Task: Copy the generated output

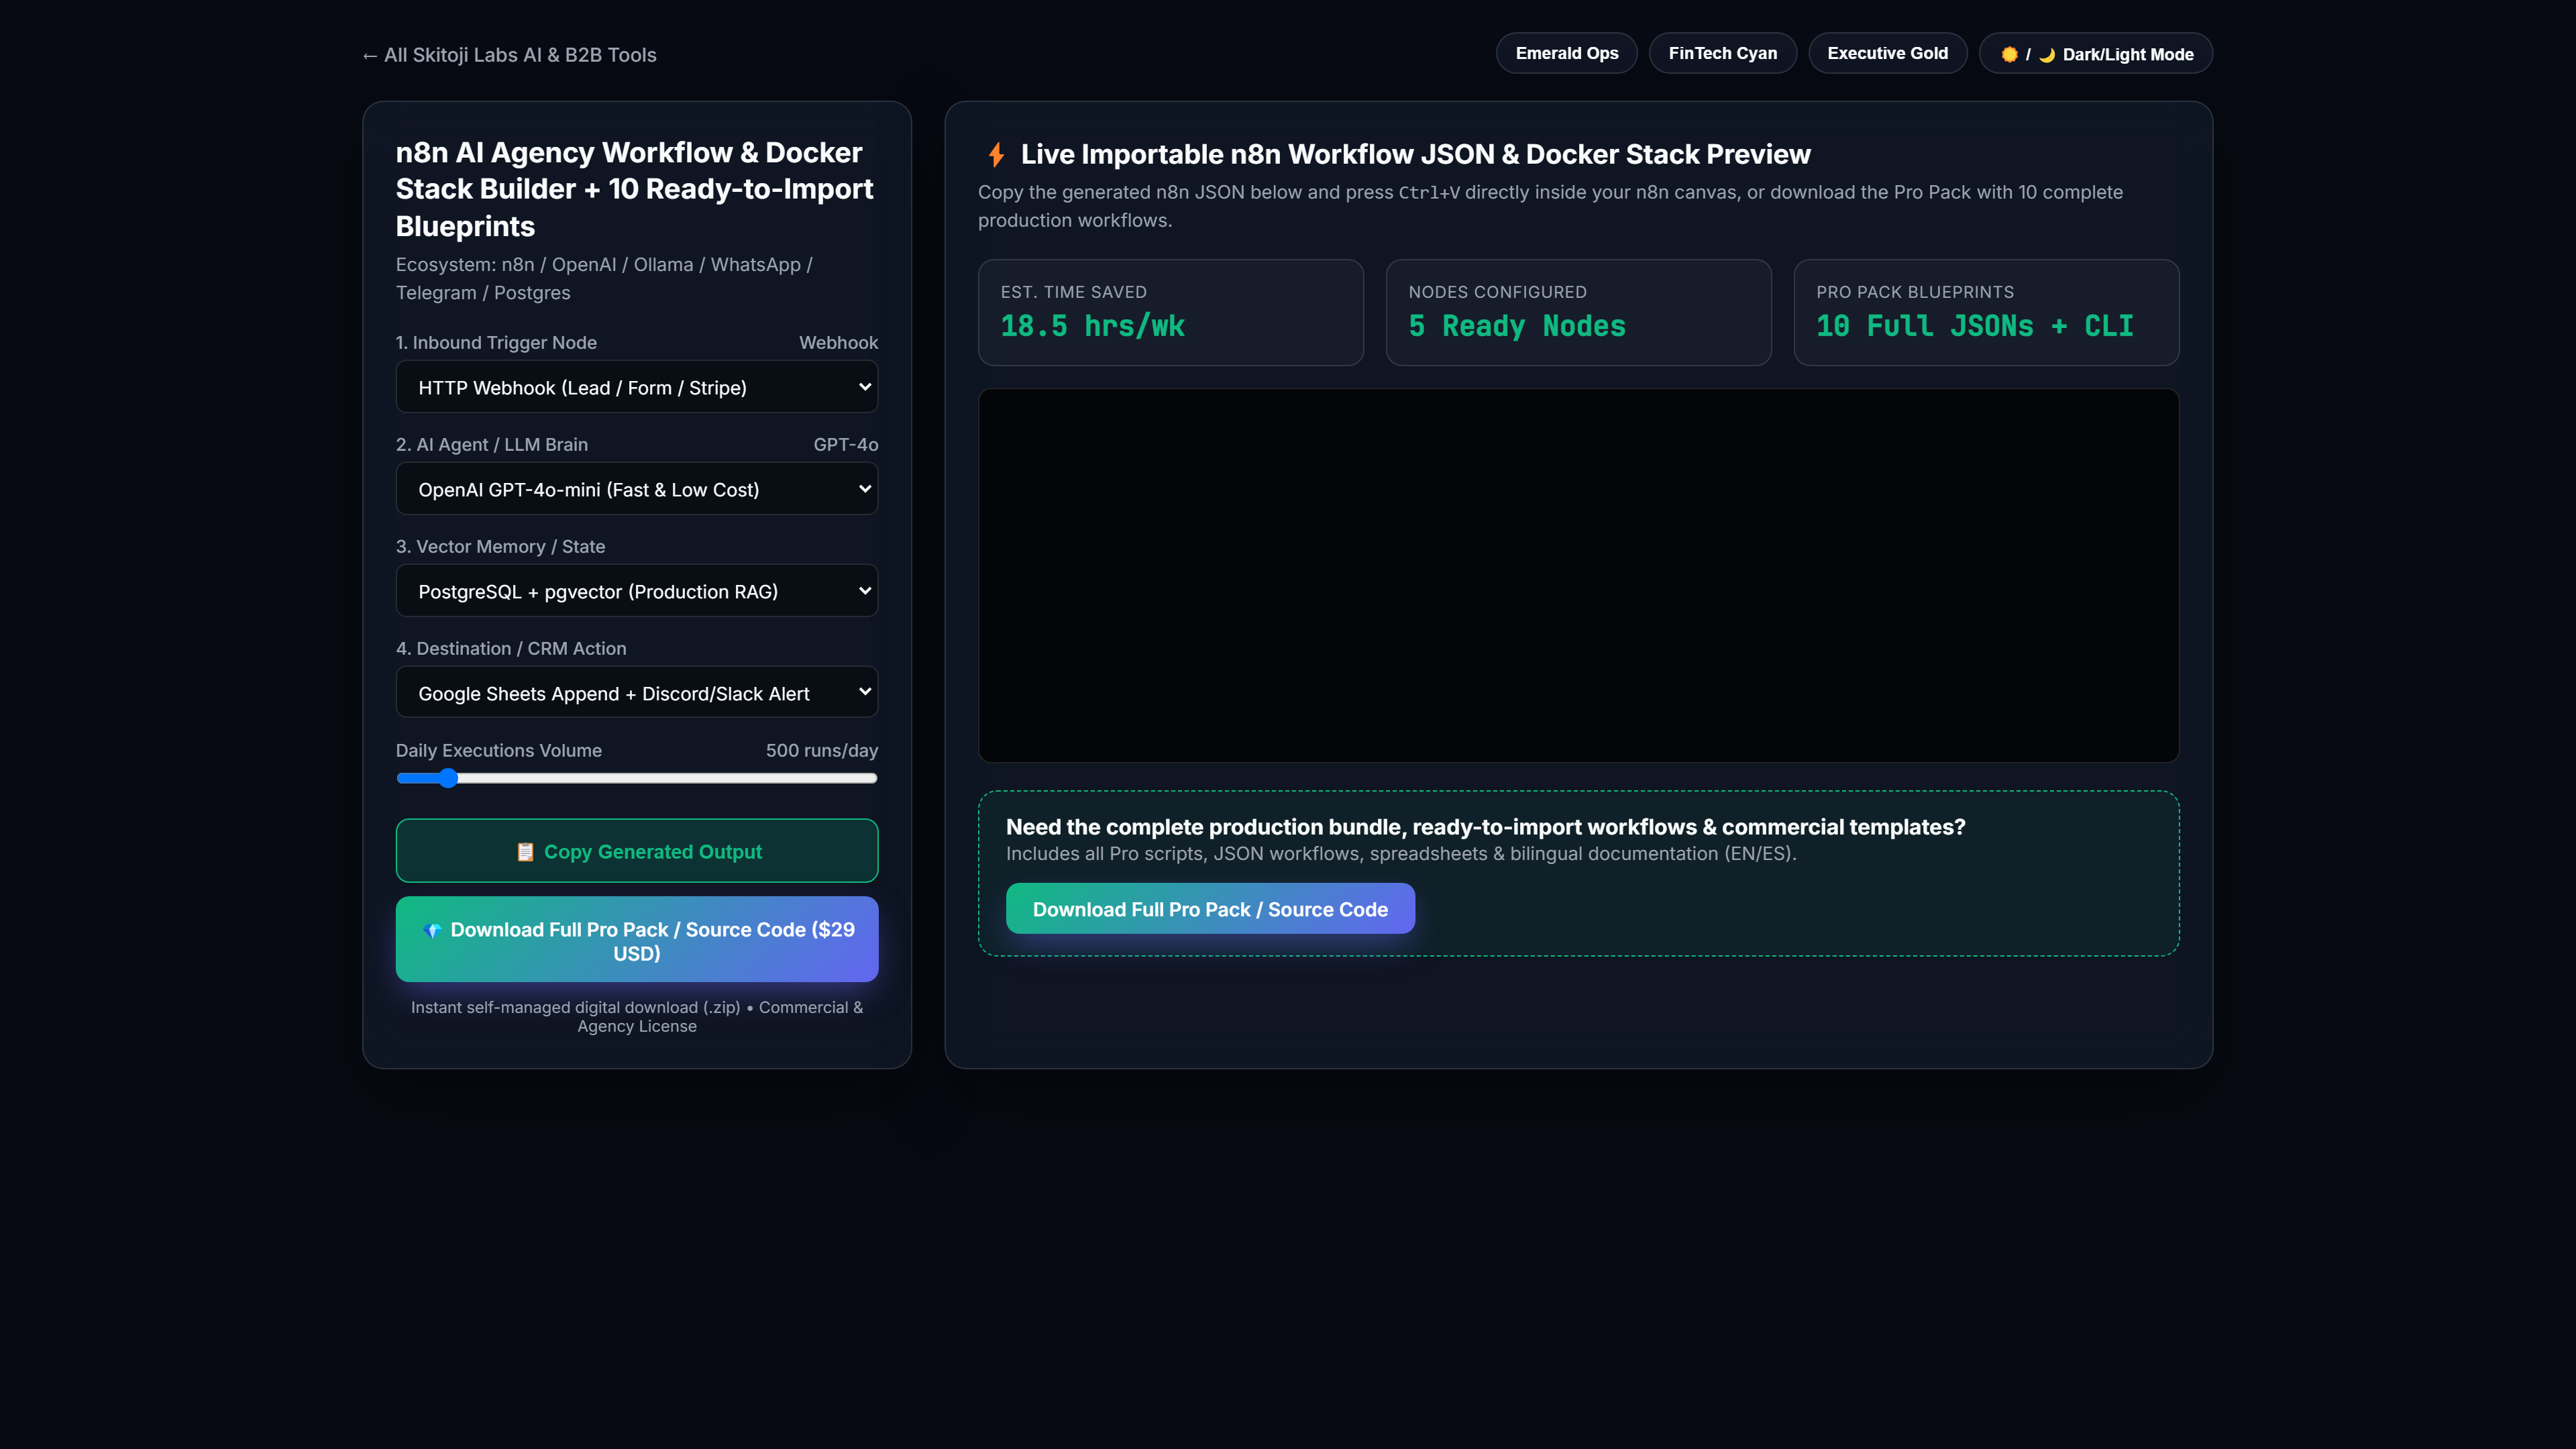Action: tap(637, 851)
